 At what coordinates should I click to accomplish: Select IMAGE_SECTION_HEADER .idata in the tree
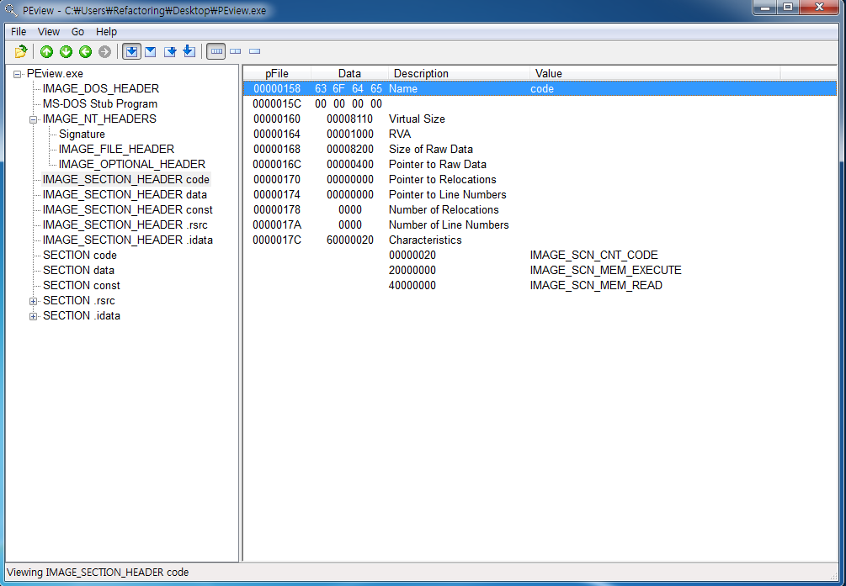pos(127,240)
